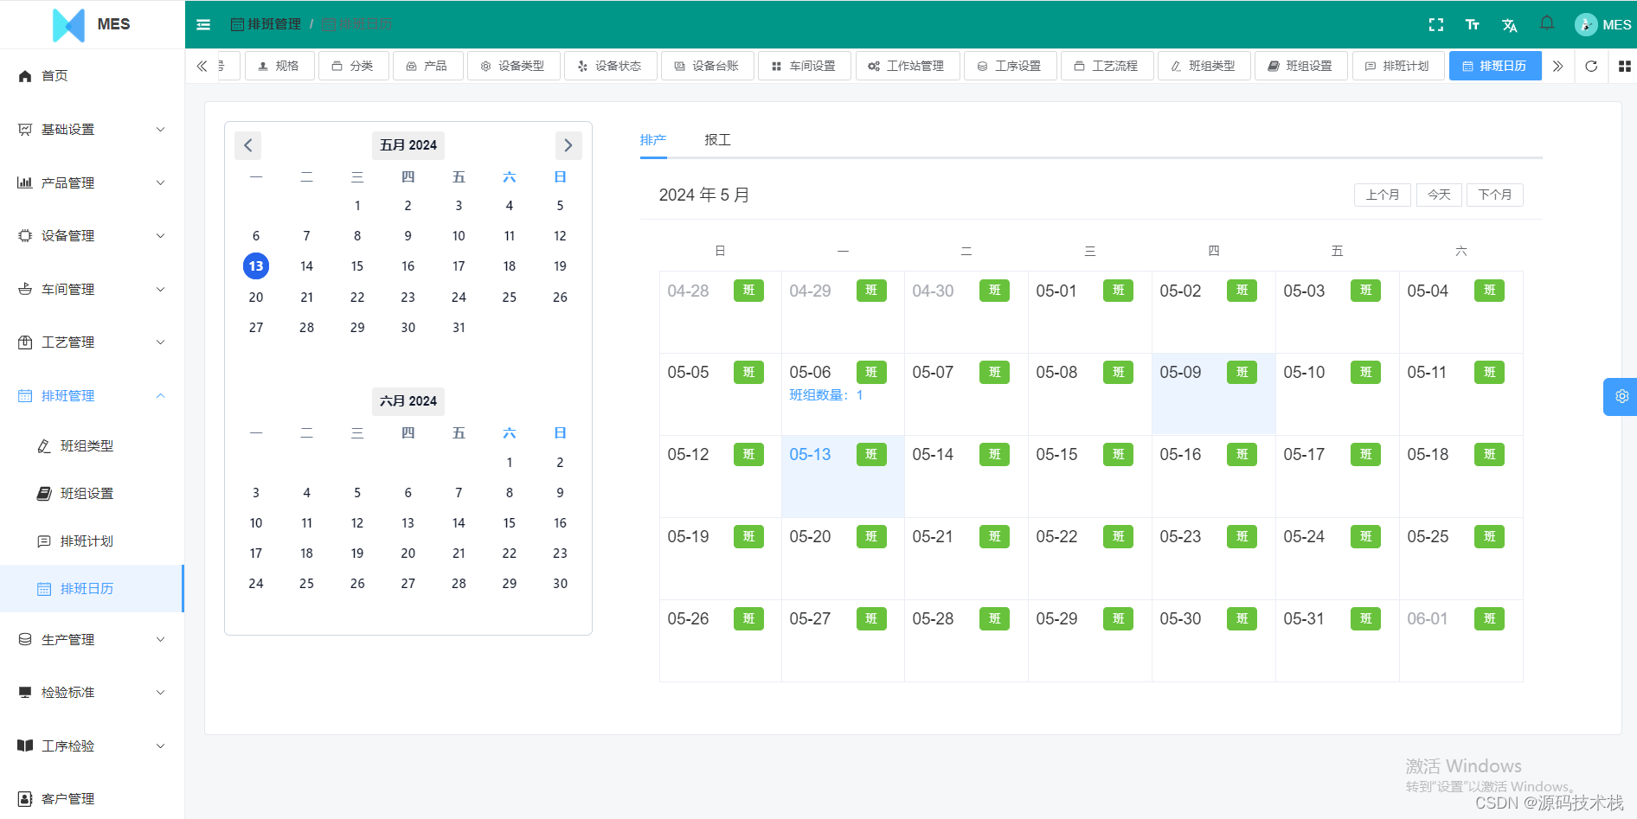Open the 工艺流程 page tab
The image size is (1637, 819).
[x=1107, y=66]
